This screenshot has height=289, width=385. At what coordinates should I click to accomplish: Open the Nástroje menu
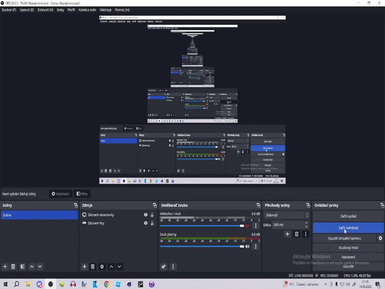point(105,10)
